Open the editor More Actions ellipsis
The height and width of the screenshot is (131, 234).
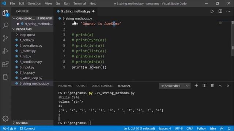[228, 11]
